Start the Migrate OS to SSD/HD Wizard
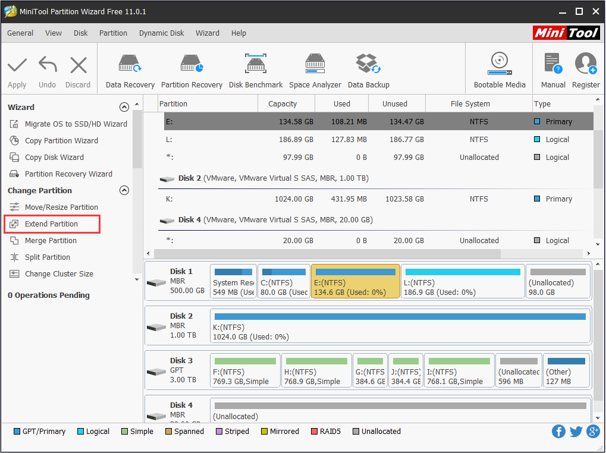The height and width of the screenshot is (453, 606). click(68, 124)
